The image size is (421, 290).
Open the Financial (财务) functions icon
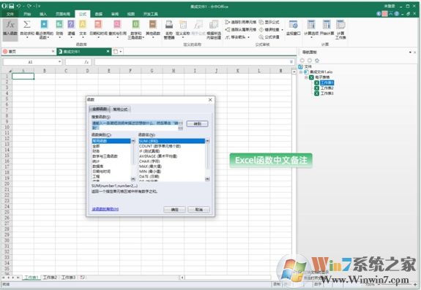tap(59, 25)
